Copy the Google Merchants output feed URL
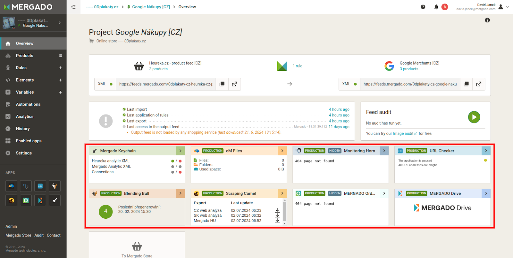The width and height of the screenshot is (513, 258). [466, 84]
